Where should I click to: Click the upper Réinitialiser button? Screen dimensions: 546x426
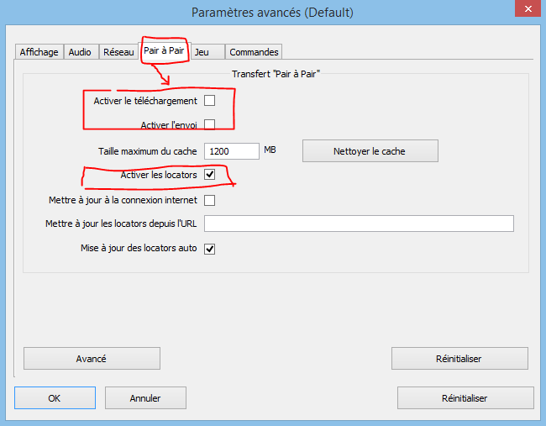point(459,359)
